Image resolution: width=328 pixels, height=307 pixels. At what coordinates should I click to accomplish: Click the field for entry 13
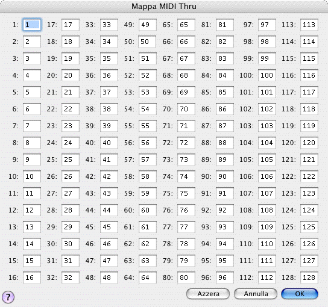pos(32,227)
